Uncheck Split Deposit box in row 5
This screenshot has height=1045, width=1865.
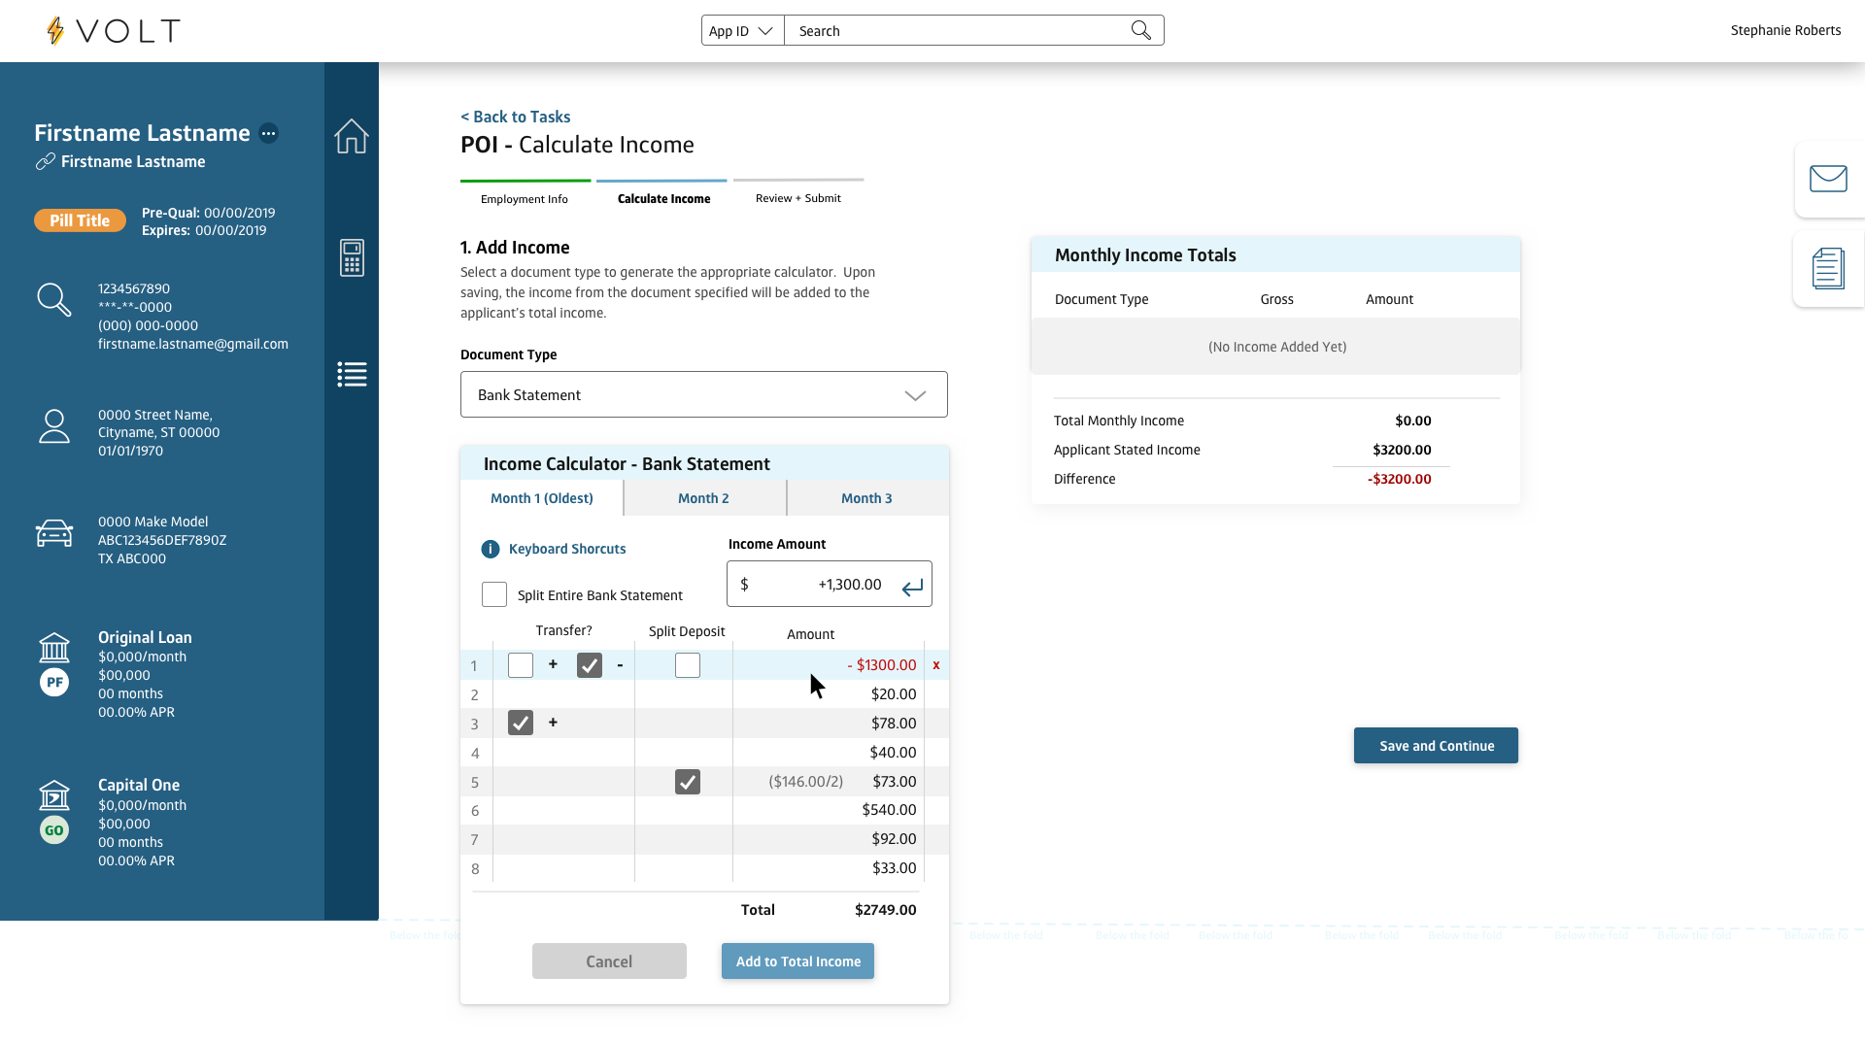[688, 782]
